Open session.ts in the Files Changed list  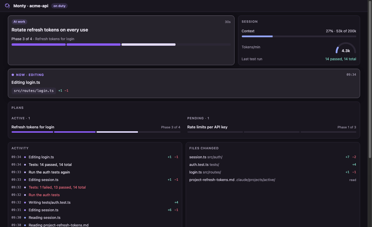coord(273,157)
